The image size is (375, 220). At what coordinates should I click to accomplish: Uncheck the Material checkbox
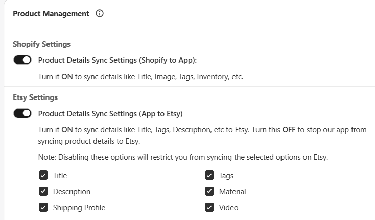[209, 191]
